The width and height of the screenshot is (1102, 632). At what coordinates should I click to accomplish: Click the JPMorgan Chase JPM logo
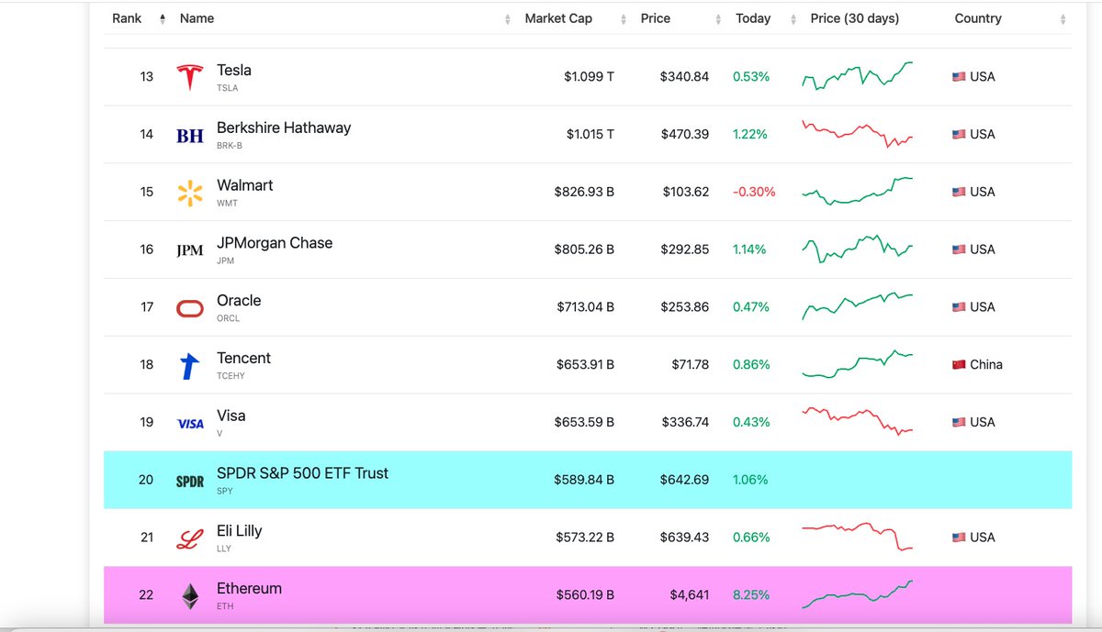(189, 249)
